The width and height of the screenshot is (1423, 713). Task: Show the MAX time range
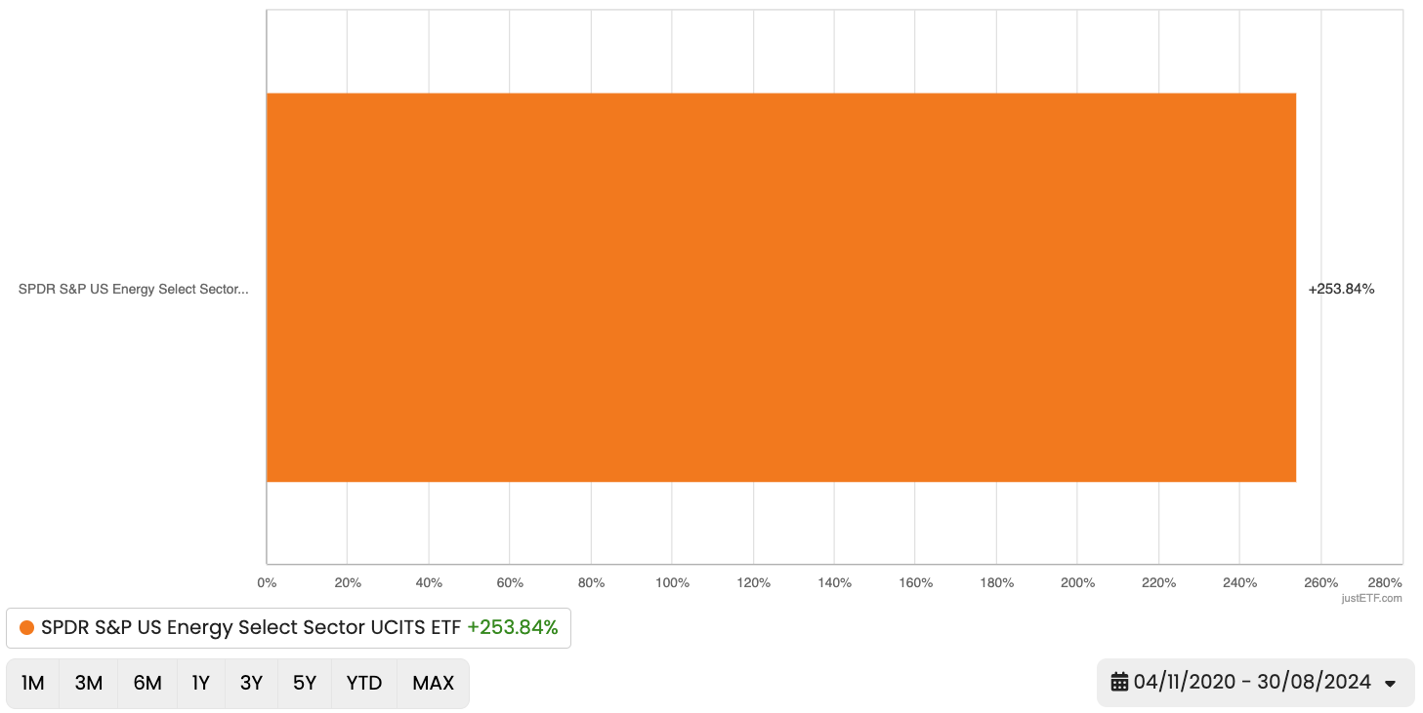tap(434, 683)
